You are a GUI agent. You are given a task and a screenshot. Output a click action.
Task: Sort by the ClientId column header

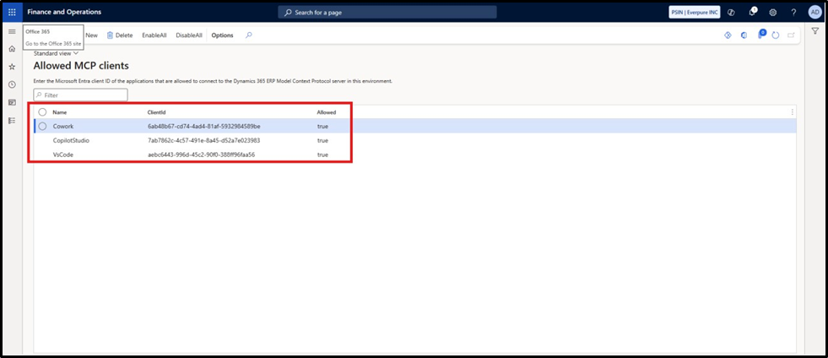(157, 112)
